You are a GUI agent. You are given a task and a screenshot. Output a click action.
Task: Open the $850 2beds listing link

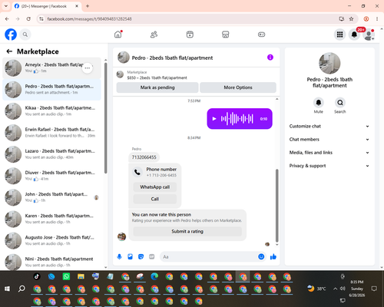[x=157, y=78]
